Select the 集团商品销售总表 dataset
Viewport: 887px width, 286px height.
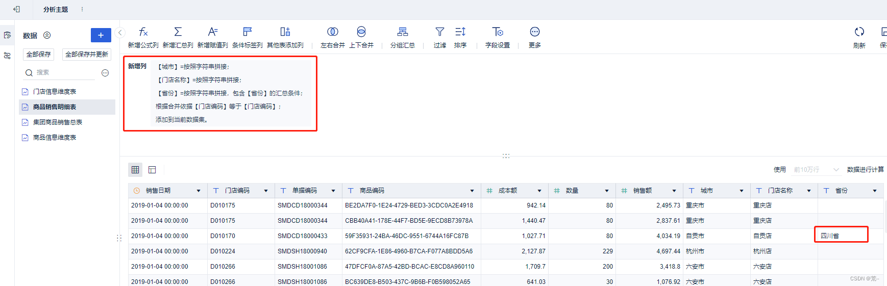[x=67, y=122]
